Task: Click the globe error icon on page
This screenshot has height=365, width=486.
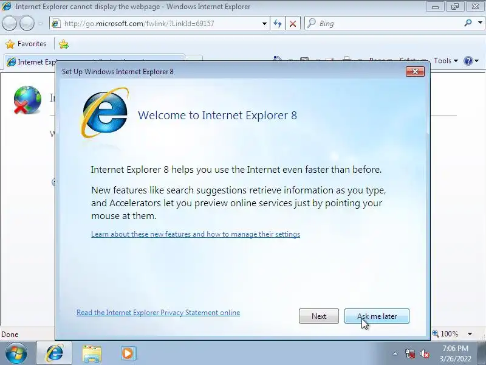Action: [27, 100]
